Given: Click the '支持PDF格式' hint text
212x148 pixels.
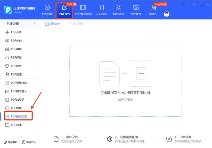Looking at the screenshot, I should 125,100.
